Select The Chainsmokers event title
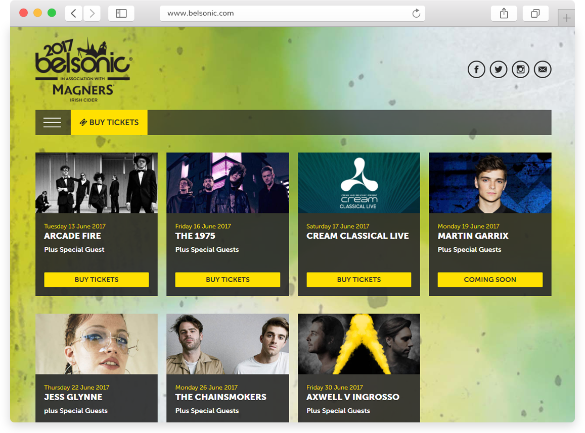585x433 pixels. [x=221, y=397]
